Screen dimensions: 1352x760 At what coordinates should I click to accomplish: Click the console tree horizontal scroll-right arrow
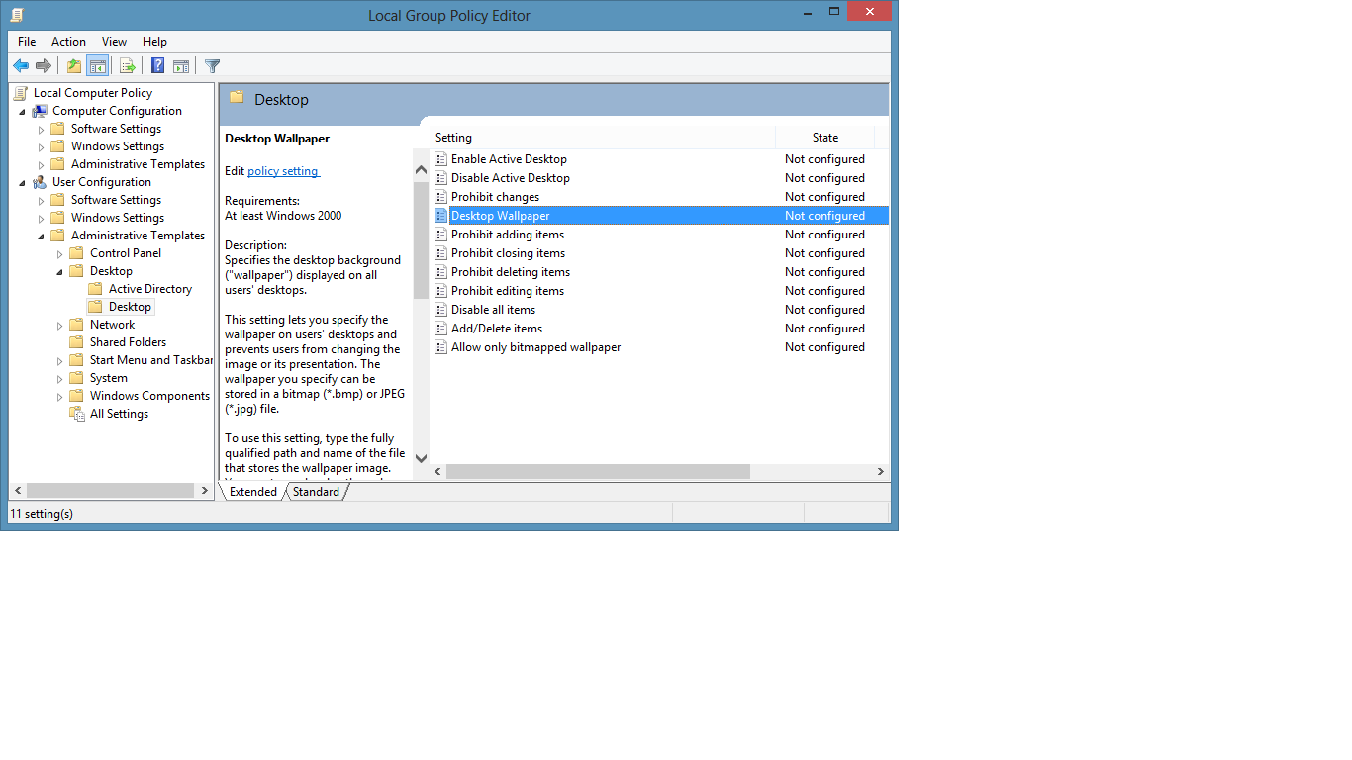pos(205,490)
